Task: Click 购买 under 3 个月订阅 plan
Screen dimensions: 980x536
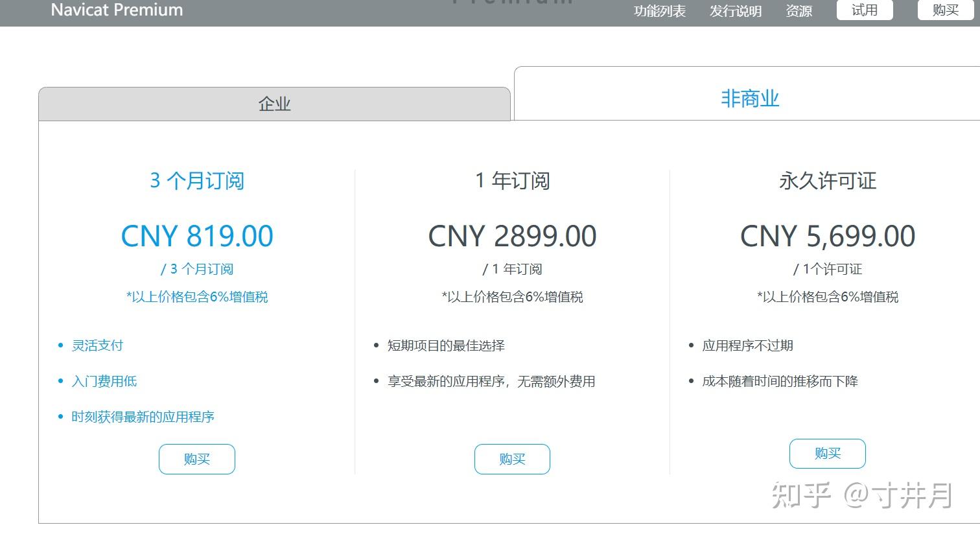Action: click(197, 459)
